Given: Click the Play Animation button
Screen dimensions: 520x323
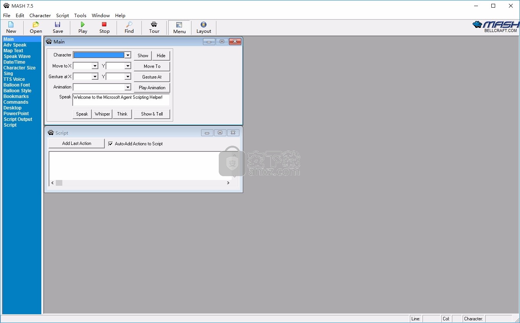Looking at the screenshot, I should pos(152,88).
